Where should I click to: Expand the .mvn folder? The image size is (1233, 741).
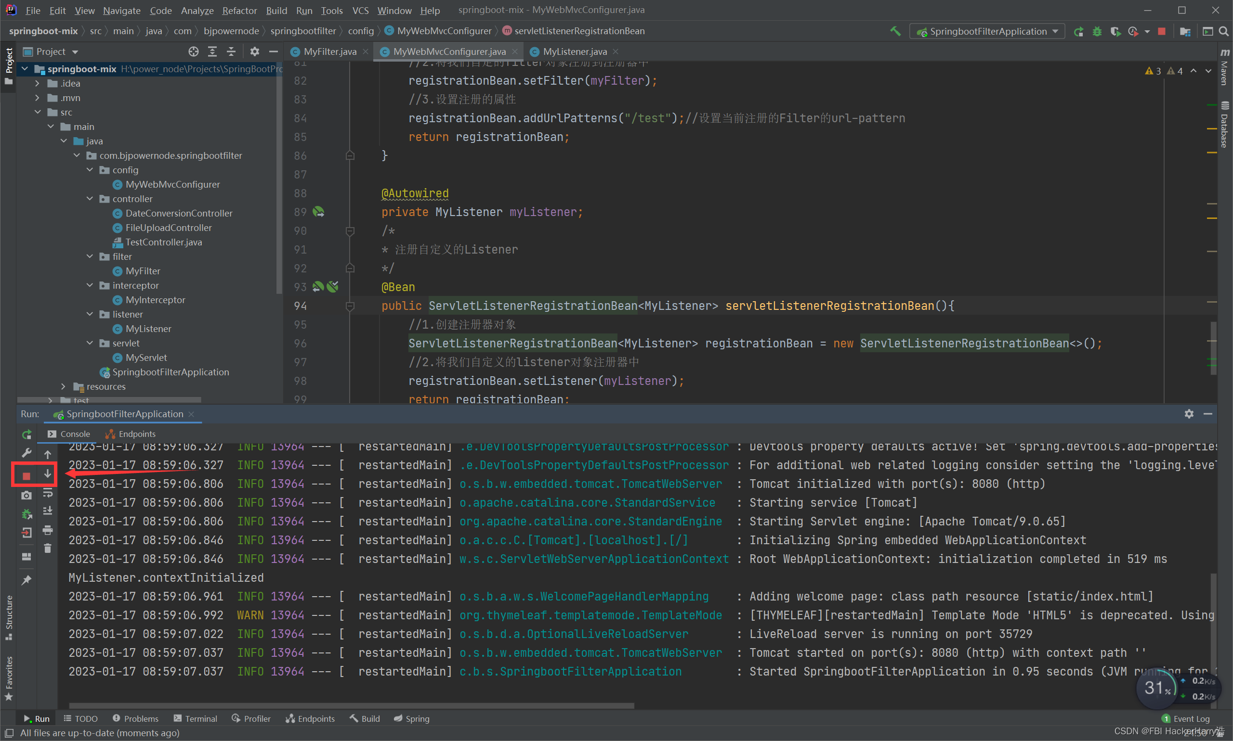point(38,98)
